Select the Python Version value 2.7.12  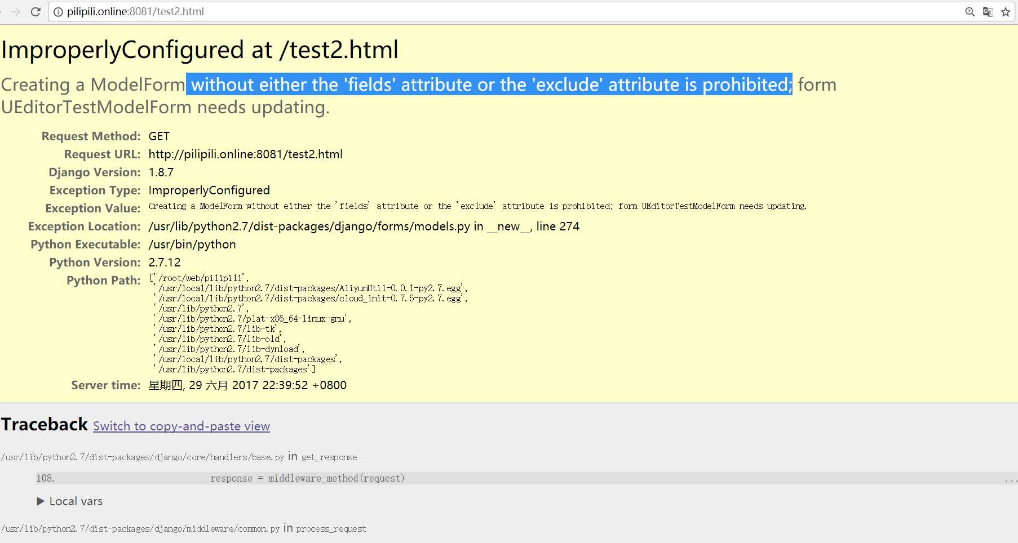[165, 262]
